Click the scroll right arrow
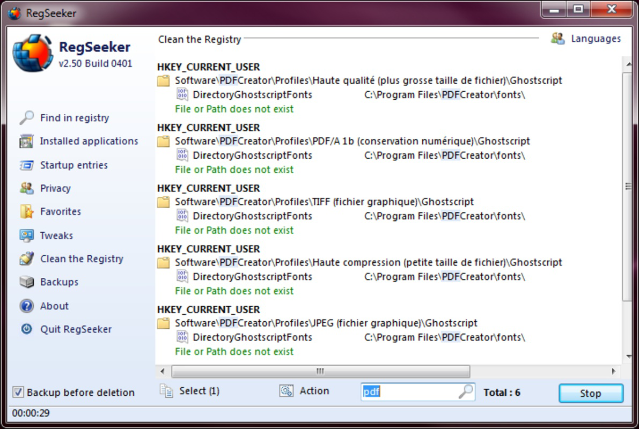Viewport: 639px width, 429px height. 614,371
